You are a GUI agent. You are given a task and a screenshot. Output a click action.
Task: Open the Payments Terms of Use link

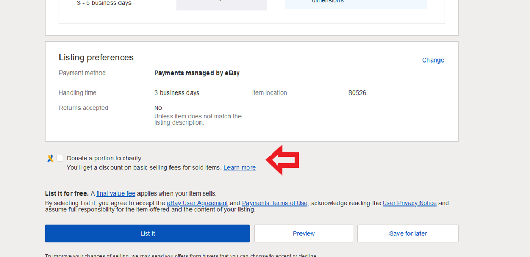point(275,203)
